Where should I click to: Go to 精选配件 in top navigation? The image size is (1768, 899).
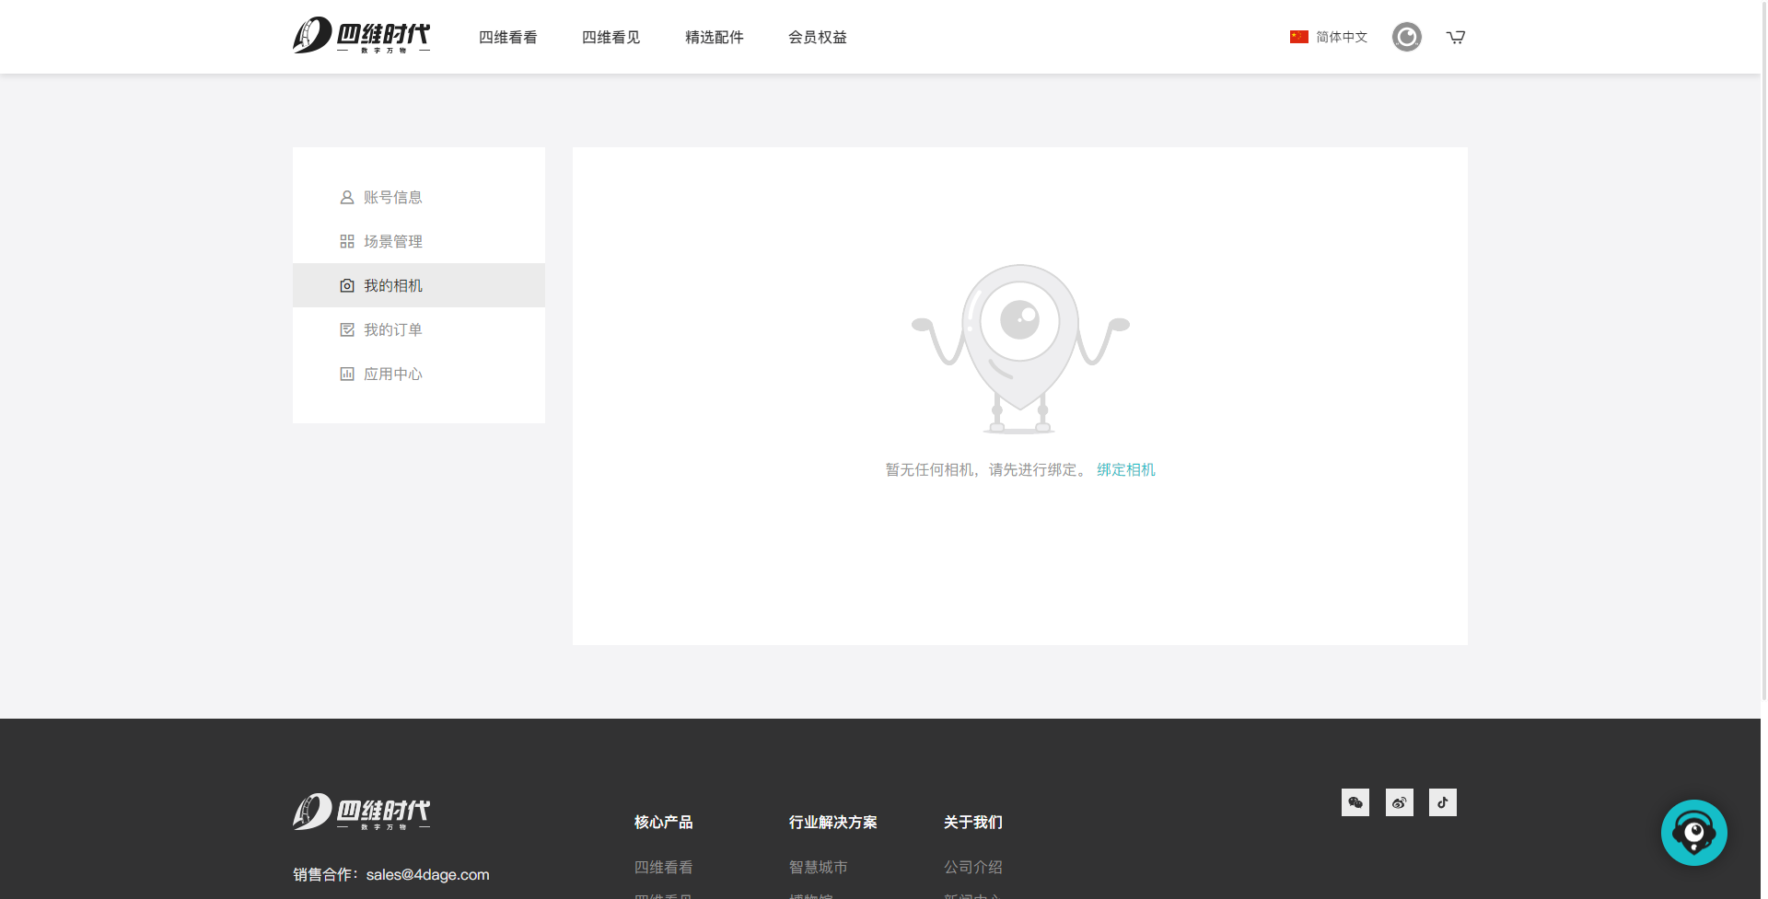pos(714,38)
